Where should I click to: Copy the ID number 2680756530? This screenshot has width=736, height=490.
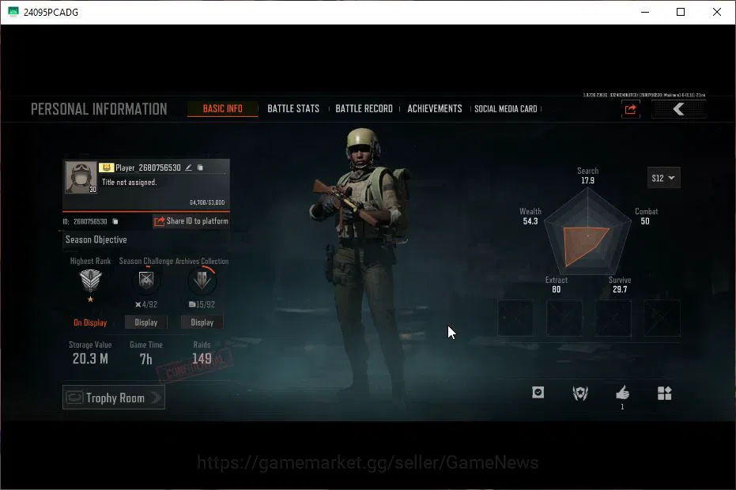[115, 221]
